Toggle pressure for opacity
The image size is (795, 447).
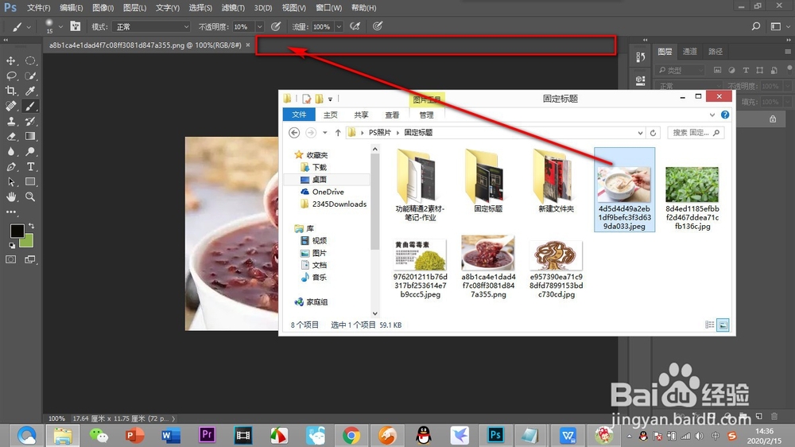276,26
